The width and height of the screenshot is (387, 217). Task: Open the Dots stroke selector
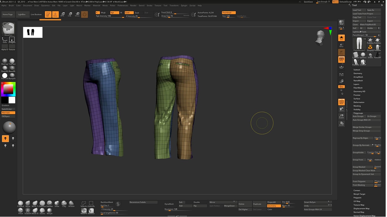click(x=5, y=40)
